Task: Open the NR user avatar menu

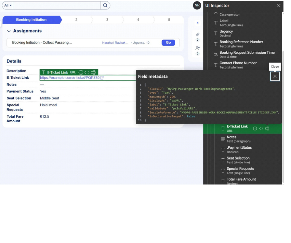Action: click(197, 5)
